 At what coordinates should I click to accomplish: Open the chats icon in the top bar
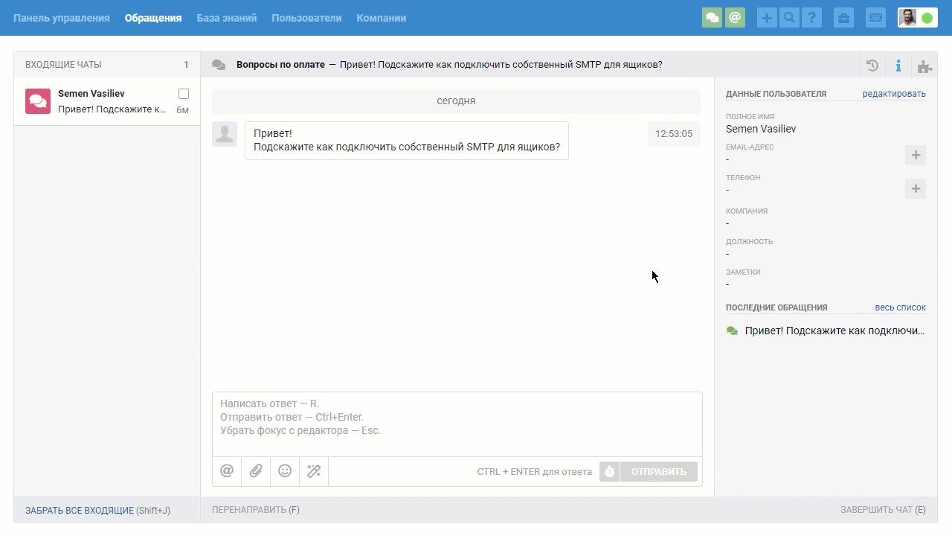click(x=712, y=17)
